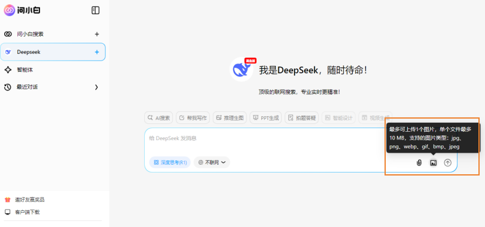This screenshot has width=485, height=227.
Task: Click the image upload icon
Action: [434, 162]
